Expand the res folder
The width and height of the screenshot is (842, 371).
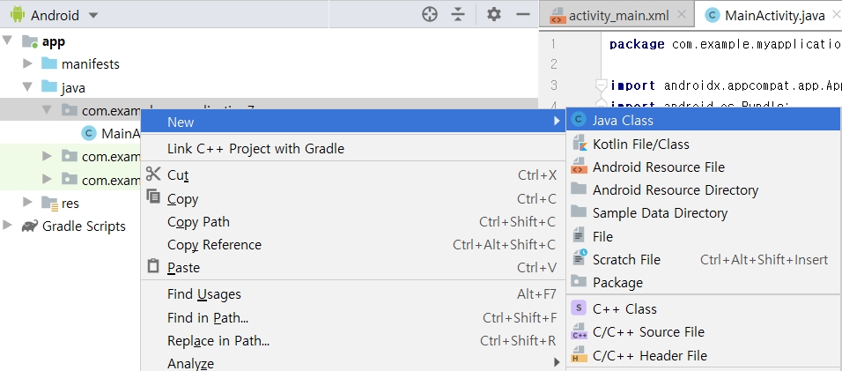click(x=27, y=202)
